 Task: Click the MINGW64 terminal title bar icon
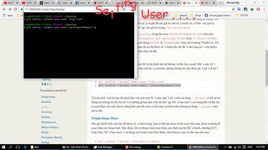27,9
